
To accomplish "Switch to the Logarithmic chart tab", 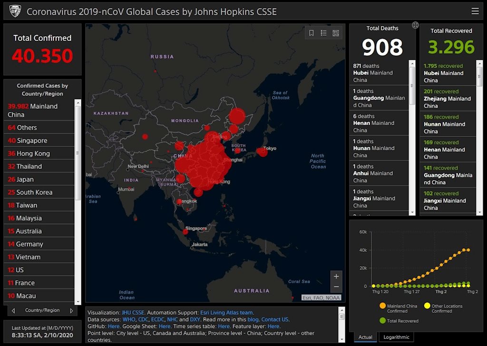I will pyautogui.click(x=396, y=337).
